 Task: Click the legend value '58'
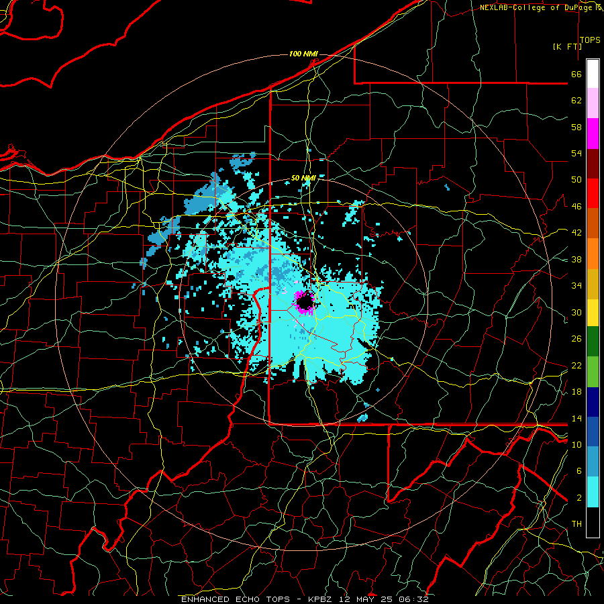576,127
